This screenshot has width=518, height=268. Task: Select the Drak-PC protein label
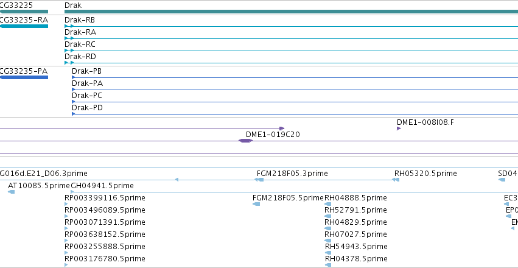point(87,96)
